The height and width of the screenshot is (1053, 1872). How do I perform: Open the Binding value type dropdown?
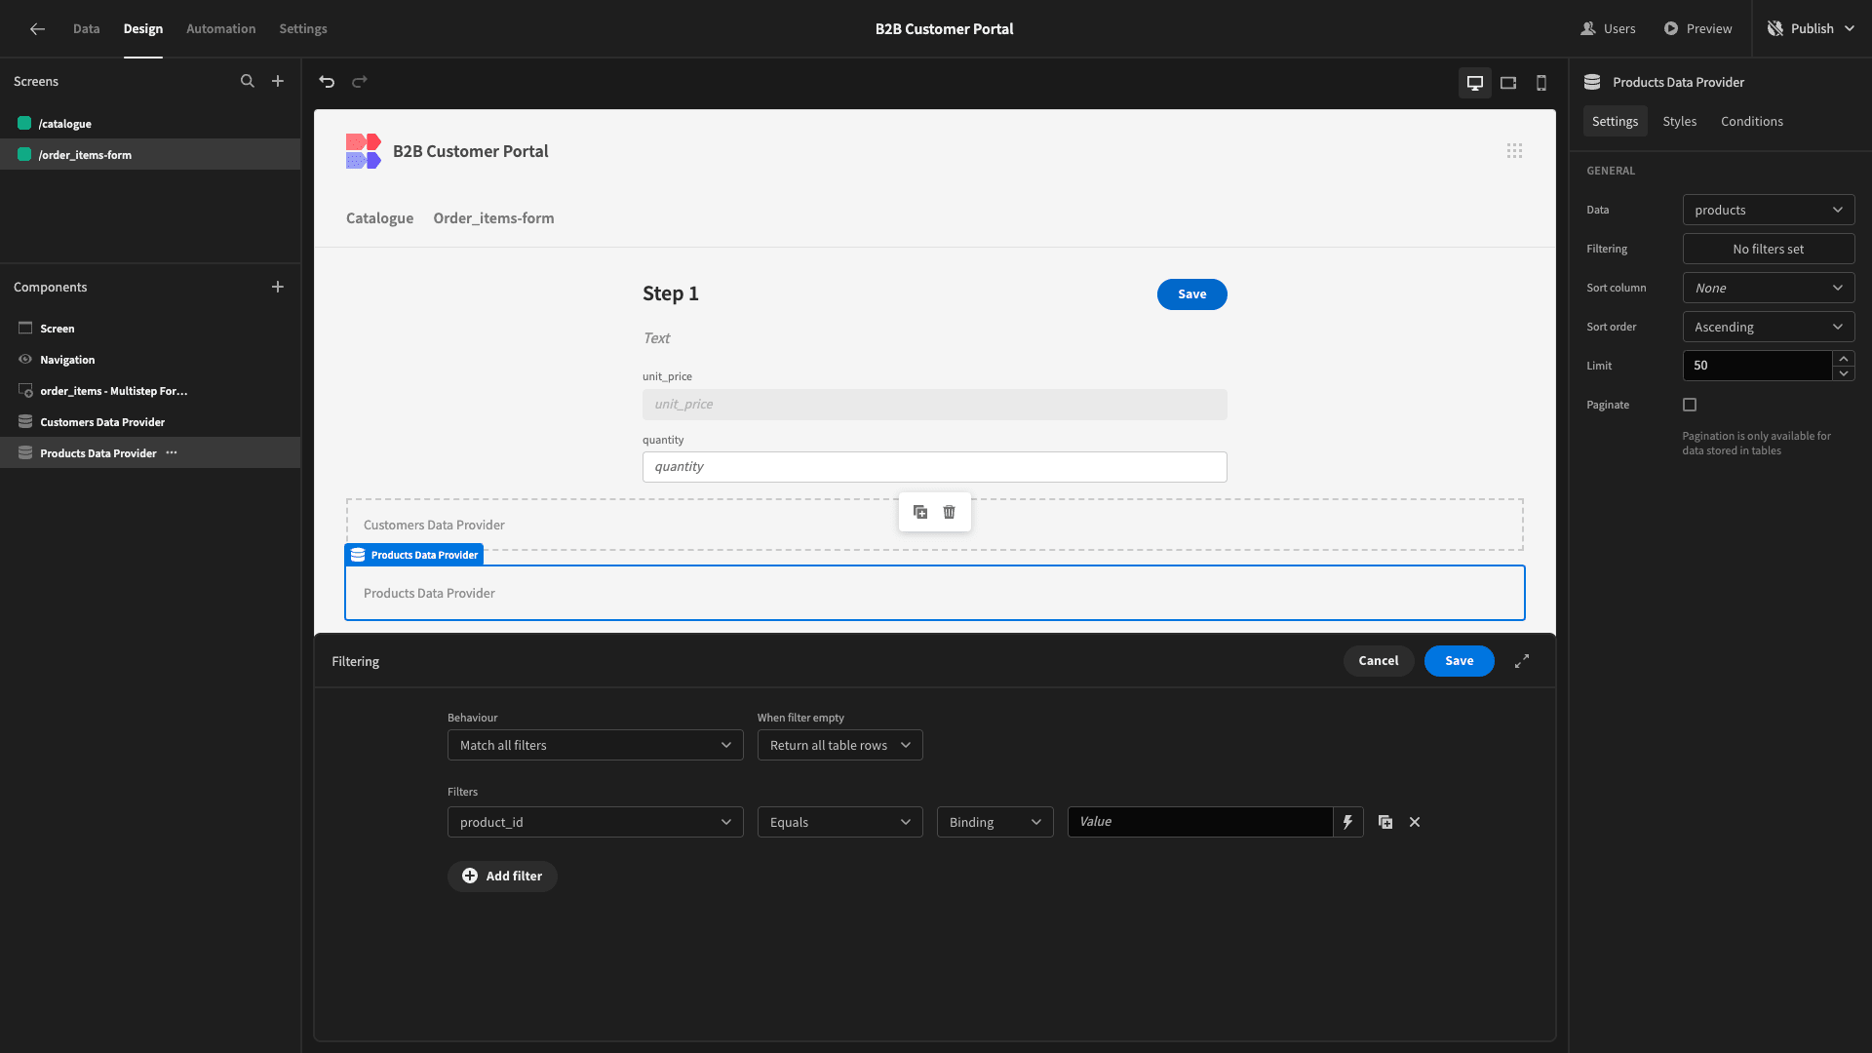[995, 822]
